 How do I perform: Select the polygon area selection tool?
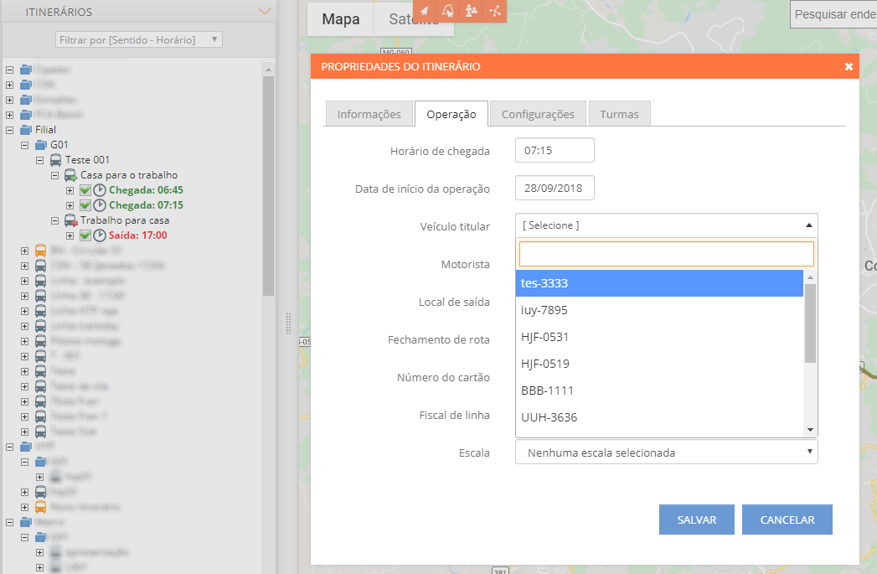(448, 11)
